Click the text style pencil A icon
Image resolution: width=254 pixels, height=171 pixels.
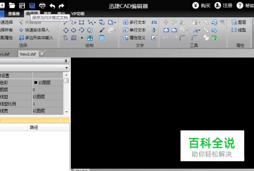tap(154, 30)
